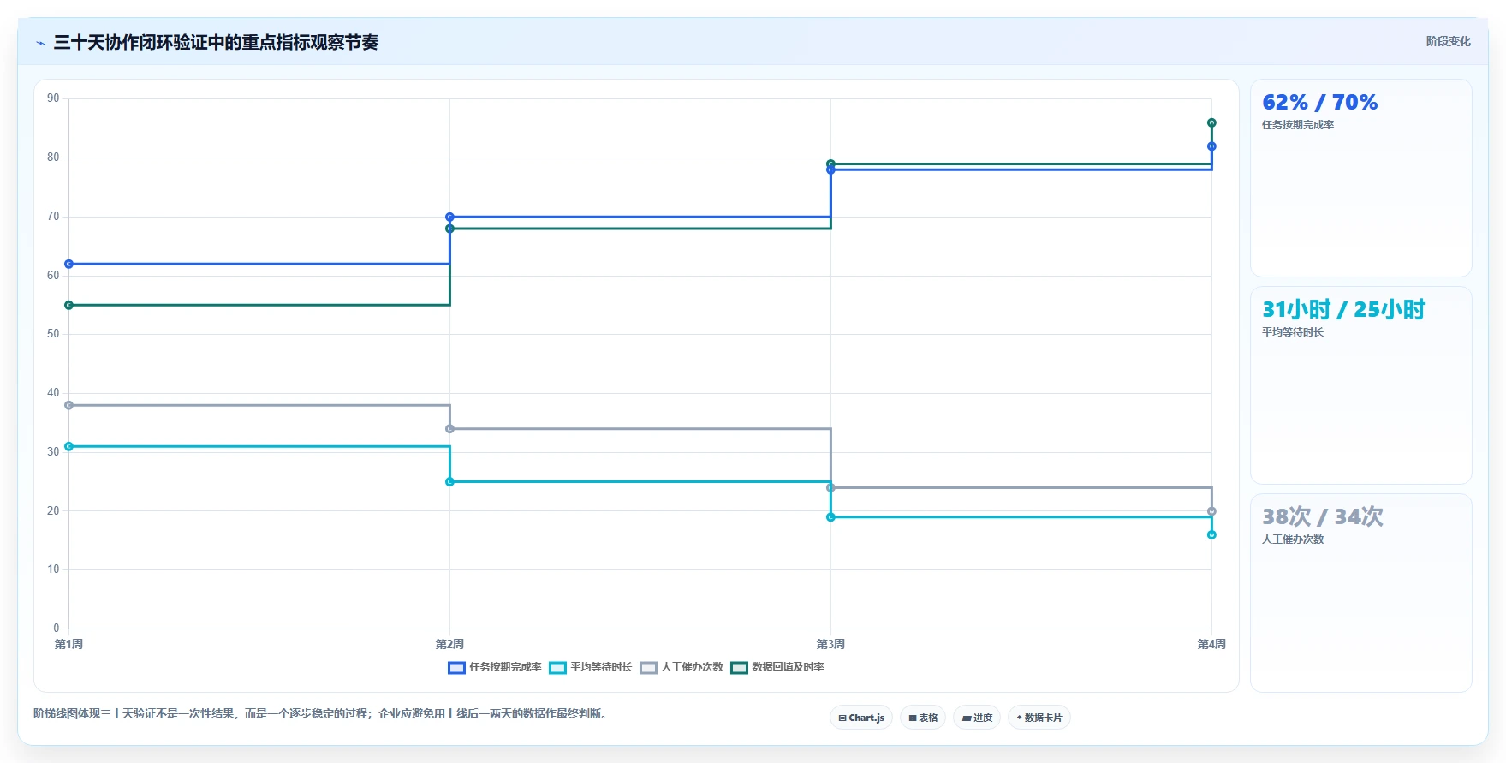Click the cyan data point at 第4周 (16)

[x=1211, y=535]
